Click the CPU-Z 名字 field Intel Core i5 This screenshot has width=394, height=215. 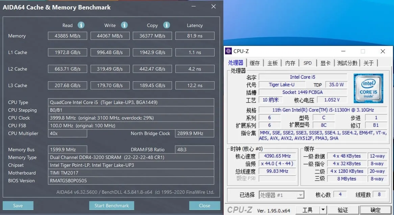click(x=303, y=77)
